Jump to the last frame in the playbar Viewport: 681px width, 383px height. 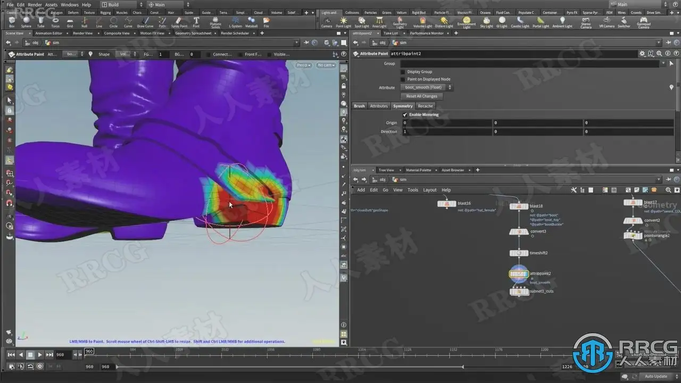click(x=49, y=355)
